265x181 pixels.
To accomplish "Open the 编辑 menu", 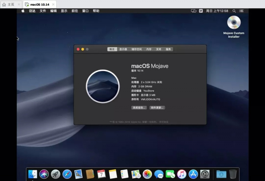I will (53, 11).
